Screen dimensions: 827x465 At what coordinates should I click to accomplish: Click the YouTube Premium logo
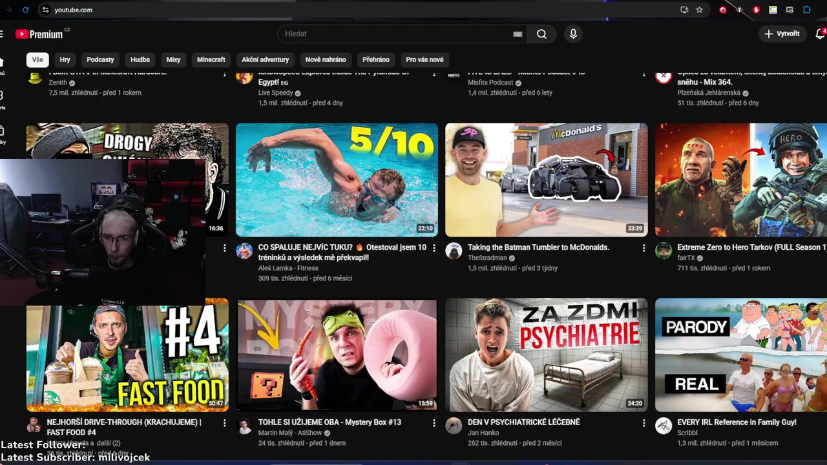pyautogui.click(x=40, y=34)
